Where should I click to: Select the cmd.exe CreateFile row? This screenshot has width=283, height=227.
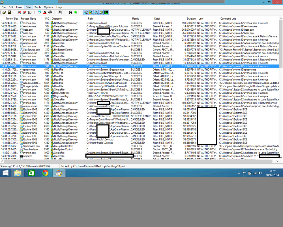tap(140, 156)
